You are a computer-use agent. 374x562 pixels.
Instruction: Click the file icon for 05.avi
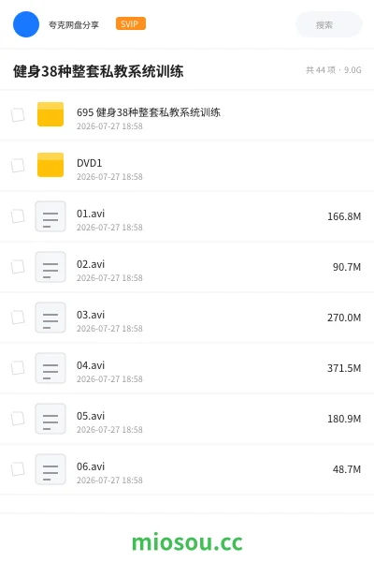(x=50, y=419)
